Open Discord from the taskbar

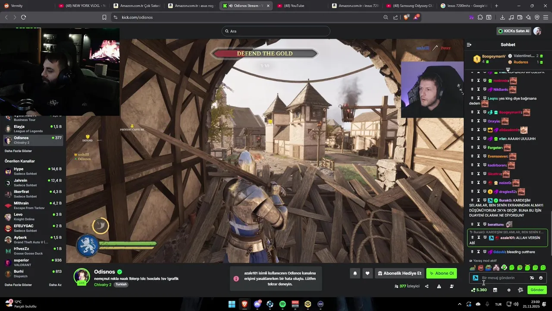257,304
